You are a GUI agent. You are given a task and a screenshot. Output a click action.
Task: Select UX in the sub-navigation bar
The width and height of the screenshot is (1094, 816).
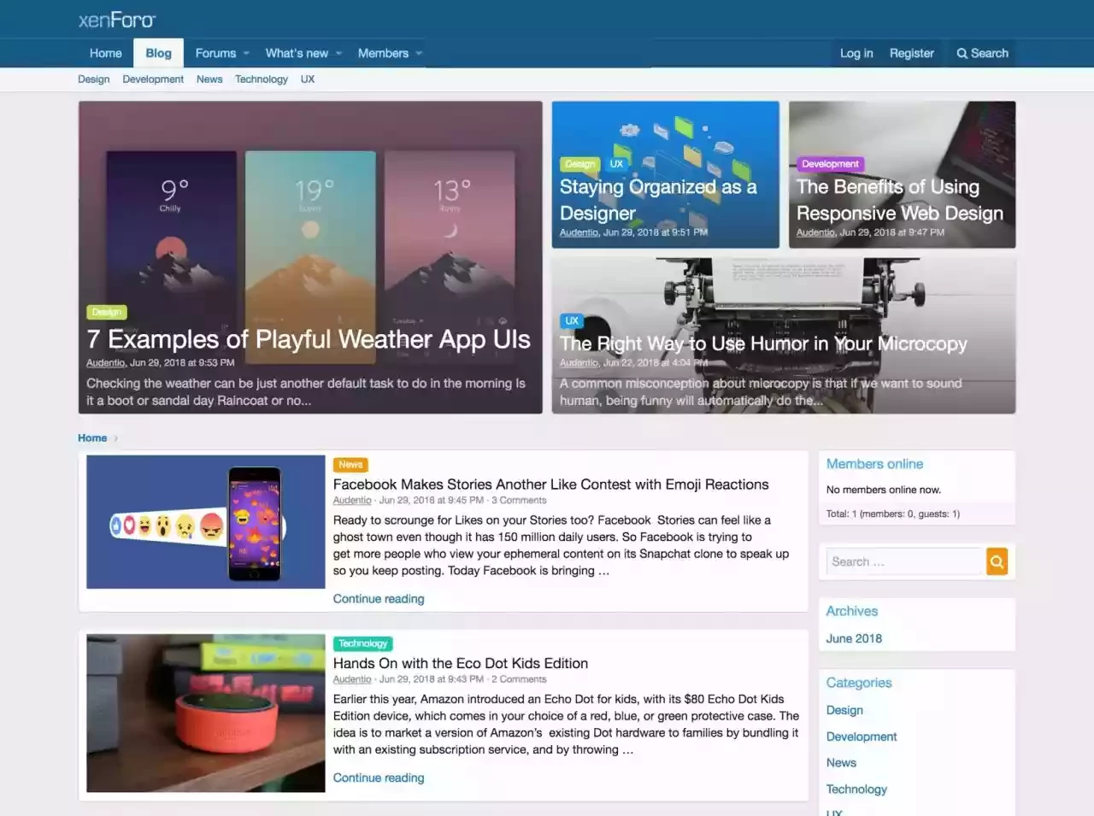[x=308, y=79]
